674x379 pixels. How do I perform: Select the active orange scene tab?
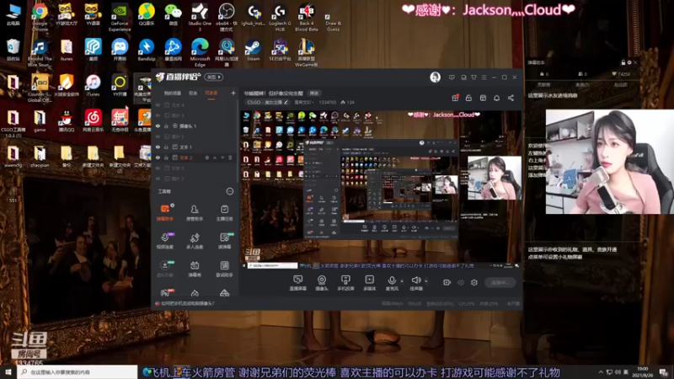click(x=211, y=93)
